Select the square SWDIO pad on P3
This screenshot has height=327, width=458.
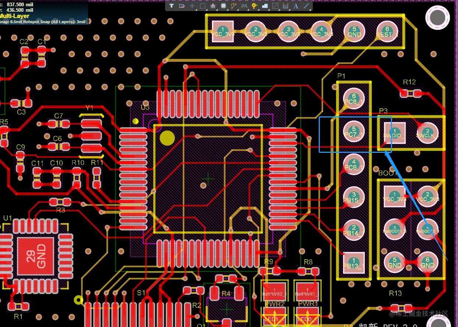(x=395, y=133)
